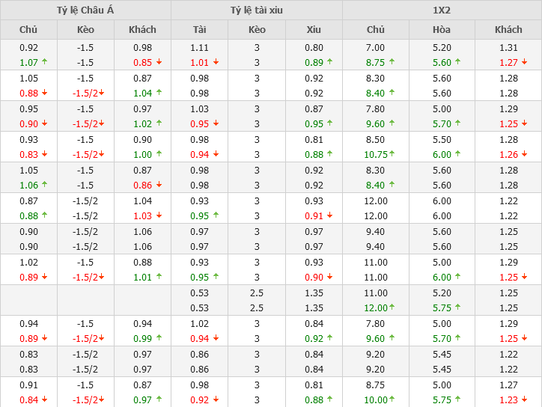
Task: Click the 7.00 home odds value
Action: pyautogui.click(x=376, y=47)
